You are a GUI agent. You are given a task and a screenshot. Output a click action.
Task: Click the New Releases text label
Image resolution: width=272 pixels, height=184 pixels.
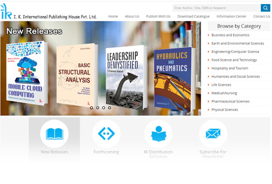point(54,152)
